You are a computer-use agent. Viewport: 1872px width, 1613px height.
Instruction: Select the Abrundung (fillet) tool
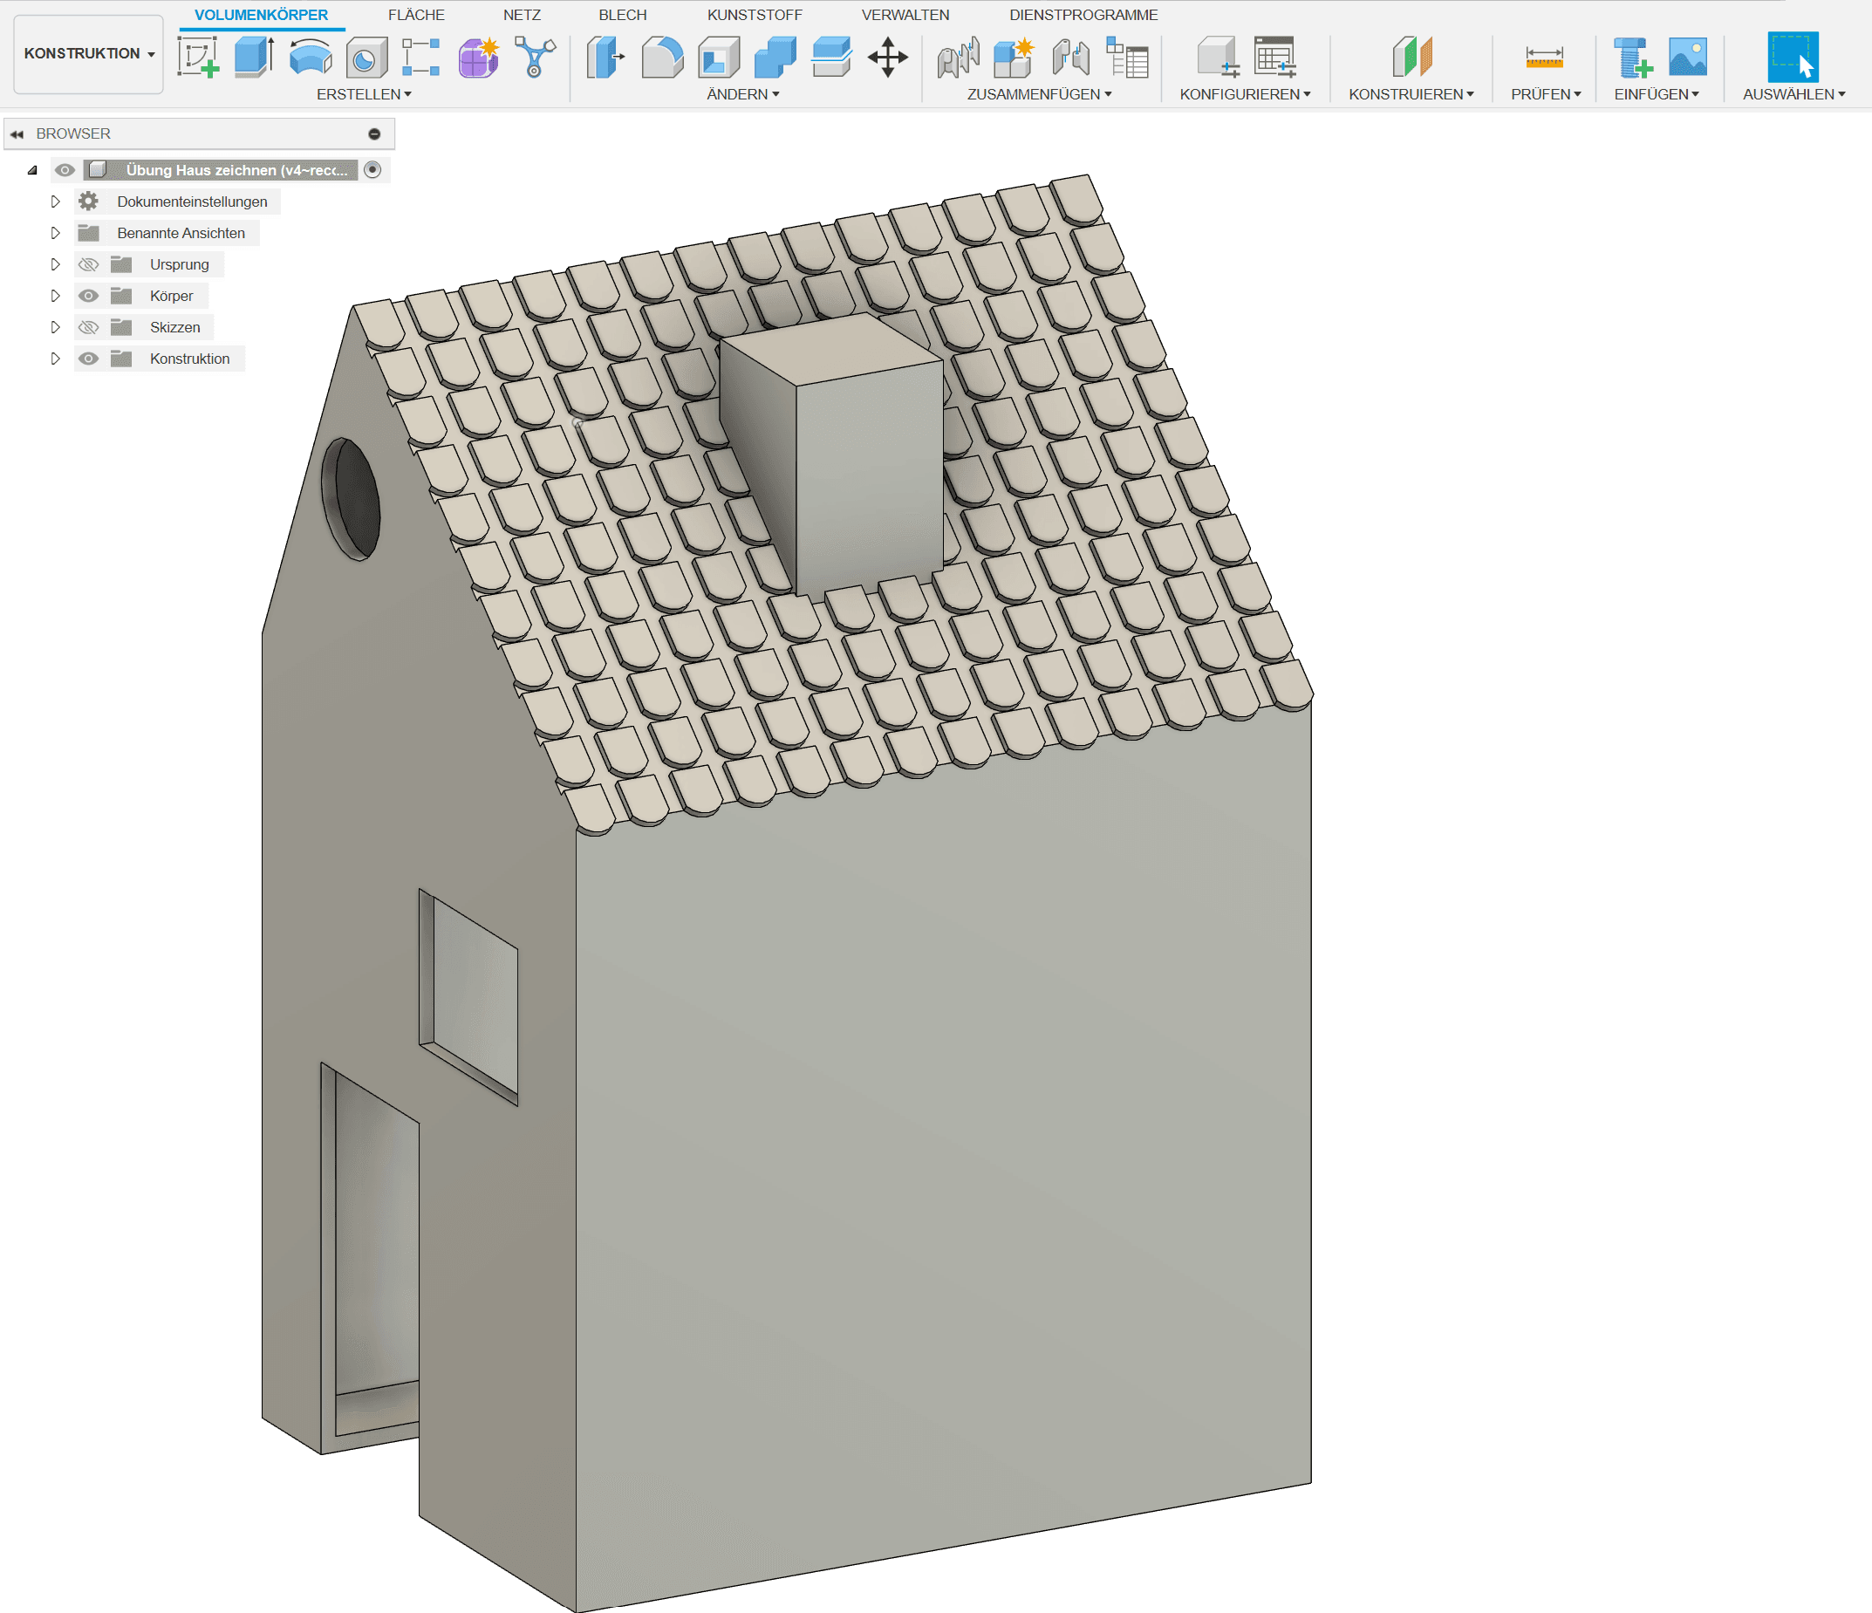click(662, 56)
